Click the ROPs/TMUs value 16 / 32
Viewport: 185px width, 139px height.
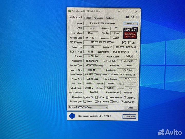point(90,52)
